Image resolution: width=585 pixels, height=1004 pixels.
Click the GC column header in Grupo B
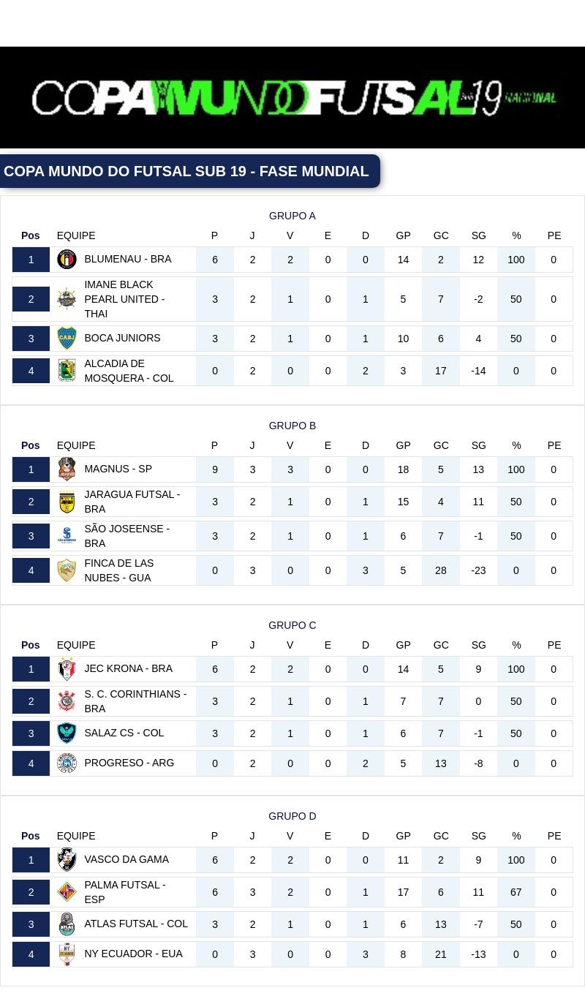[x=440, y=445]
